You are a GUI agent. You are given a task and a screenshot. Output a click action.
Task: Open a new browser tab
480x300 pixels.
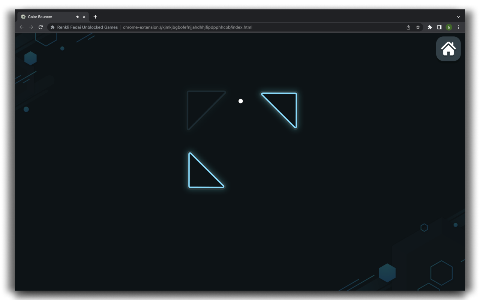coord(95,17)
